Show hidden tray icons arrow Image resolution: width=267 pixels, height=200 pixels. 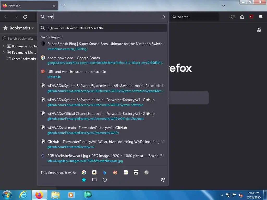click(222, 195)
